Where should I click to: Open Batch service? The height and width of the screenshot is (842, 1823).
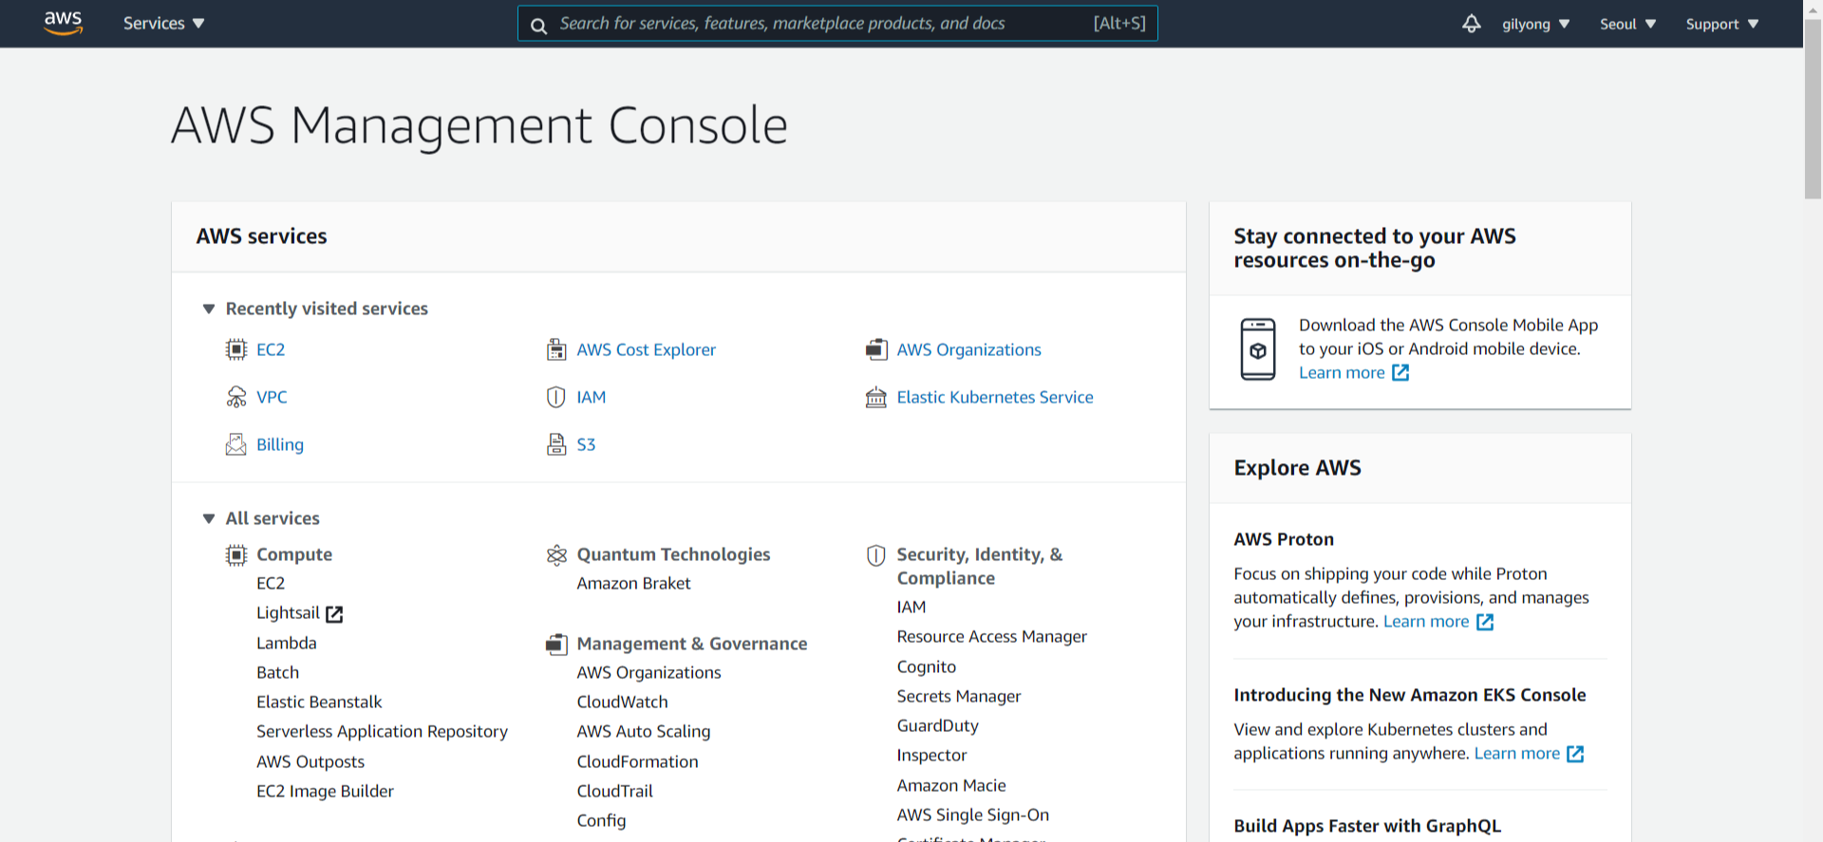coord(277,672)
